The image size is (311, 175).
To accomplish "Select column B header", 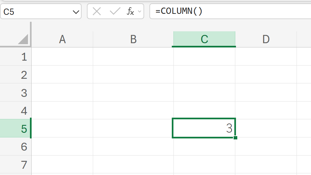I will (133, 40).
